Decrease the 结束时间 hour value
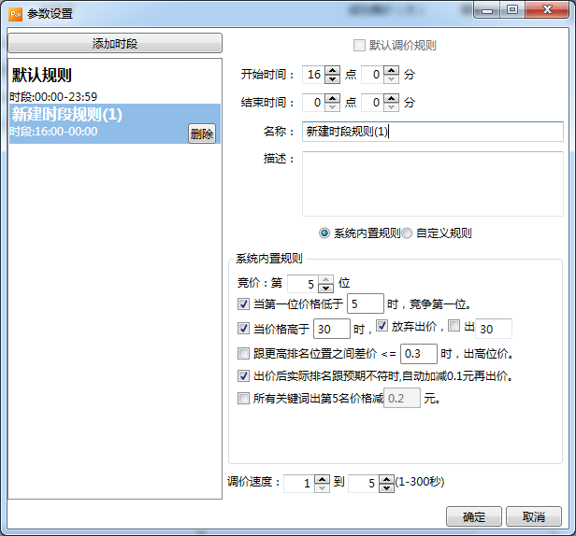The width and height of the screenshot is (576, 536). (333, 106)
